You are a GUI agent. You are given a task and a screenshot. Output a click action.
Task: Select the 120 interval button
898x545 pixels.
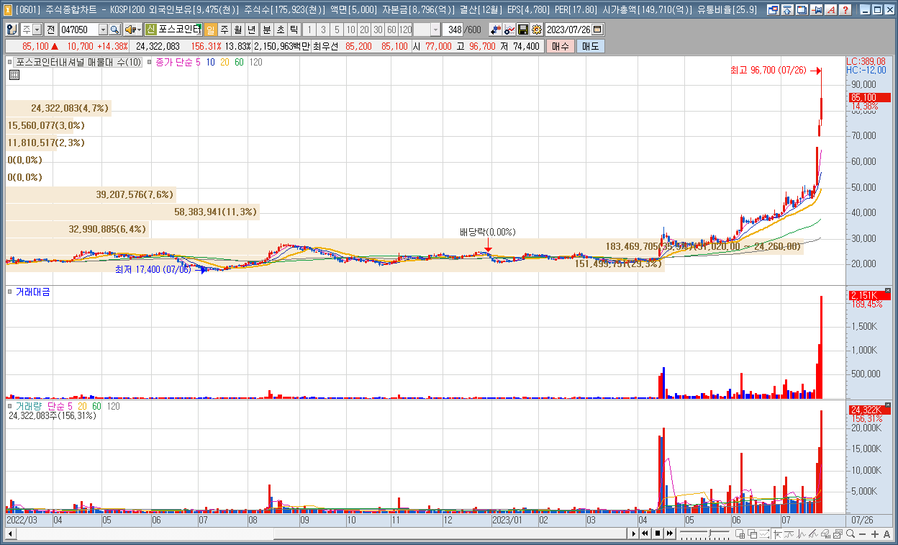[406, 30]
